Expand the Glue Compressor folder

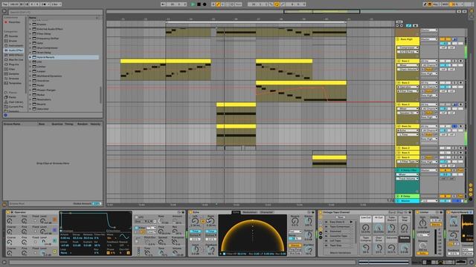(30, 47)
